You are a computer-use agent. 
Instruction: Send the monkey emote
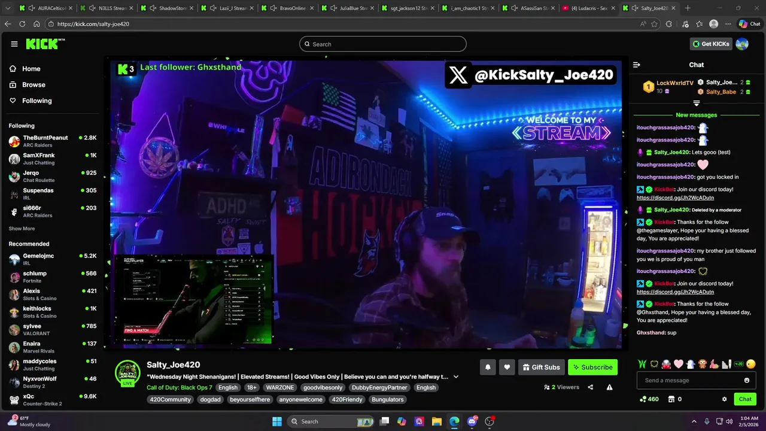coord(702,364)
